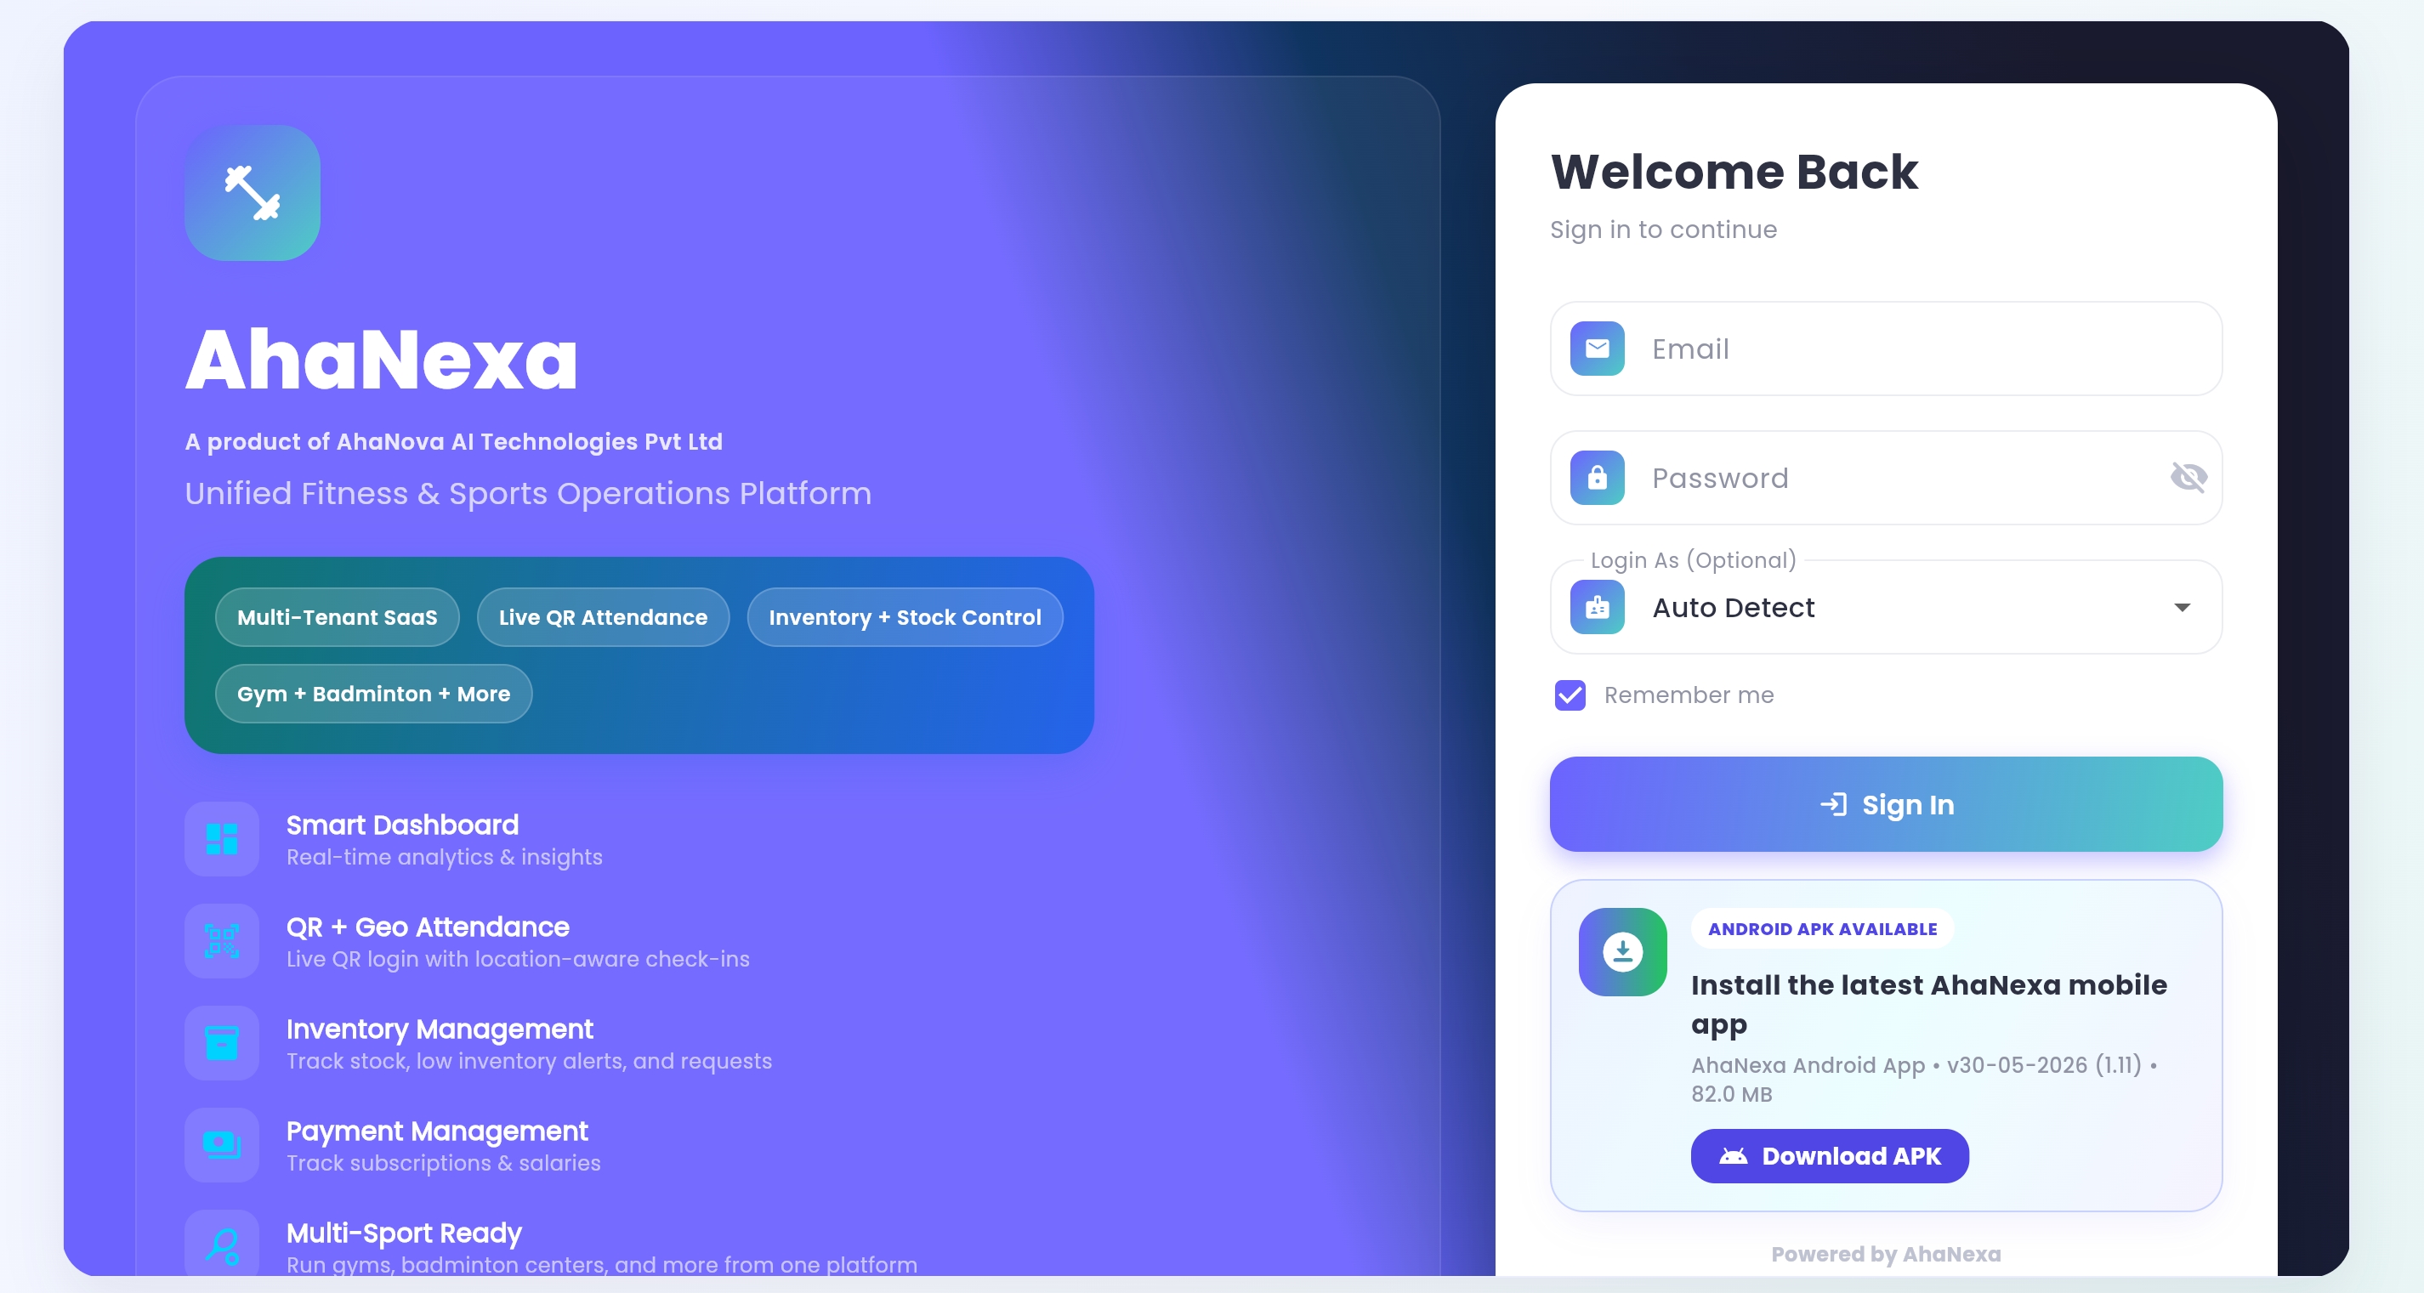Click 'A product of AhaNova AI Technologies' text
The image size is (2424, 1293).
tap(453, 441)
